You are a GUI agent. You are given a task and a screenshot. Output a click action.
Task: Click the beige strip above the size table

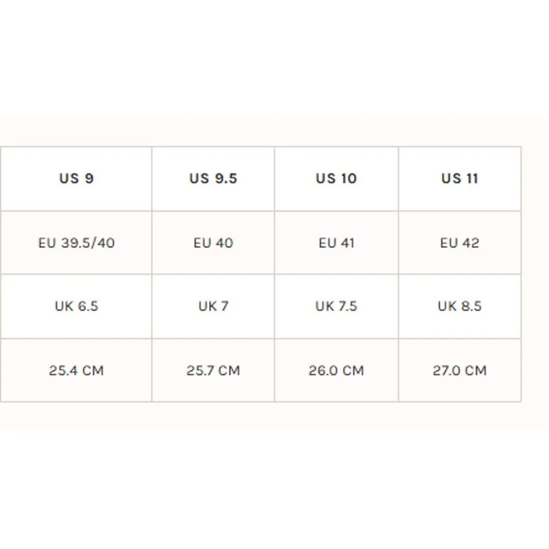tap(274, 132)
